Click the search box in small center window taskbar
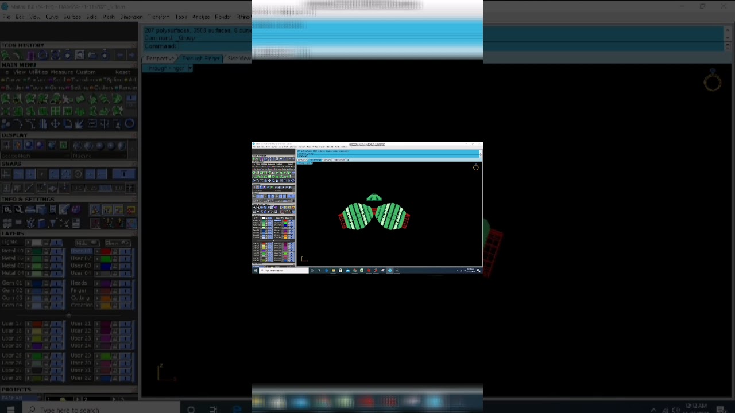The height and width of the screenshot is (413, 735). point(284,270)
